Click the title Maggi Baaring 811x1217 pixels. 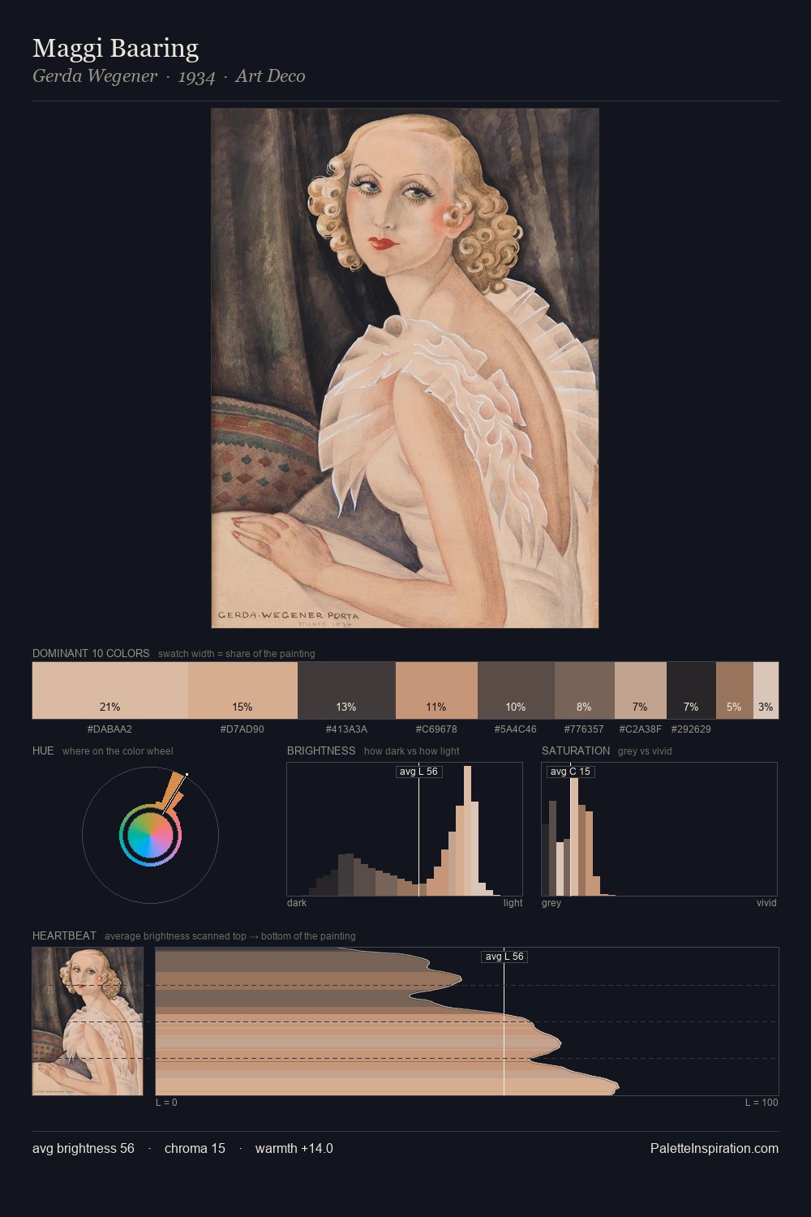tap(115, 49)
